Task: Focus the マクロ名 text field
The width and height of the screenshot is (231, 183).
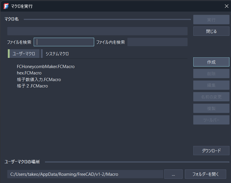Action: pyautogui.click(x=97, y=31)
